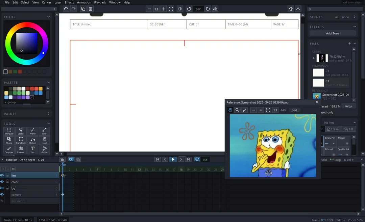Toggle lock on the bg layer
Image resolution: width=365 pixels, height=222 pixels.
click(7, 188)
